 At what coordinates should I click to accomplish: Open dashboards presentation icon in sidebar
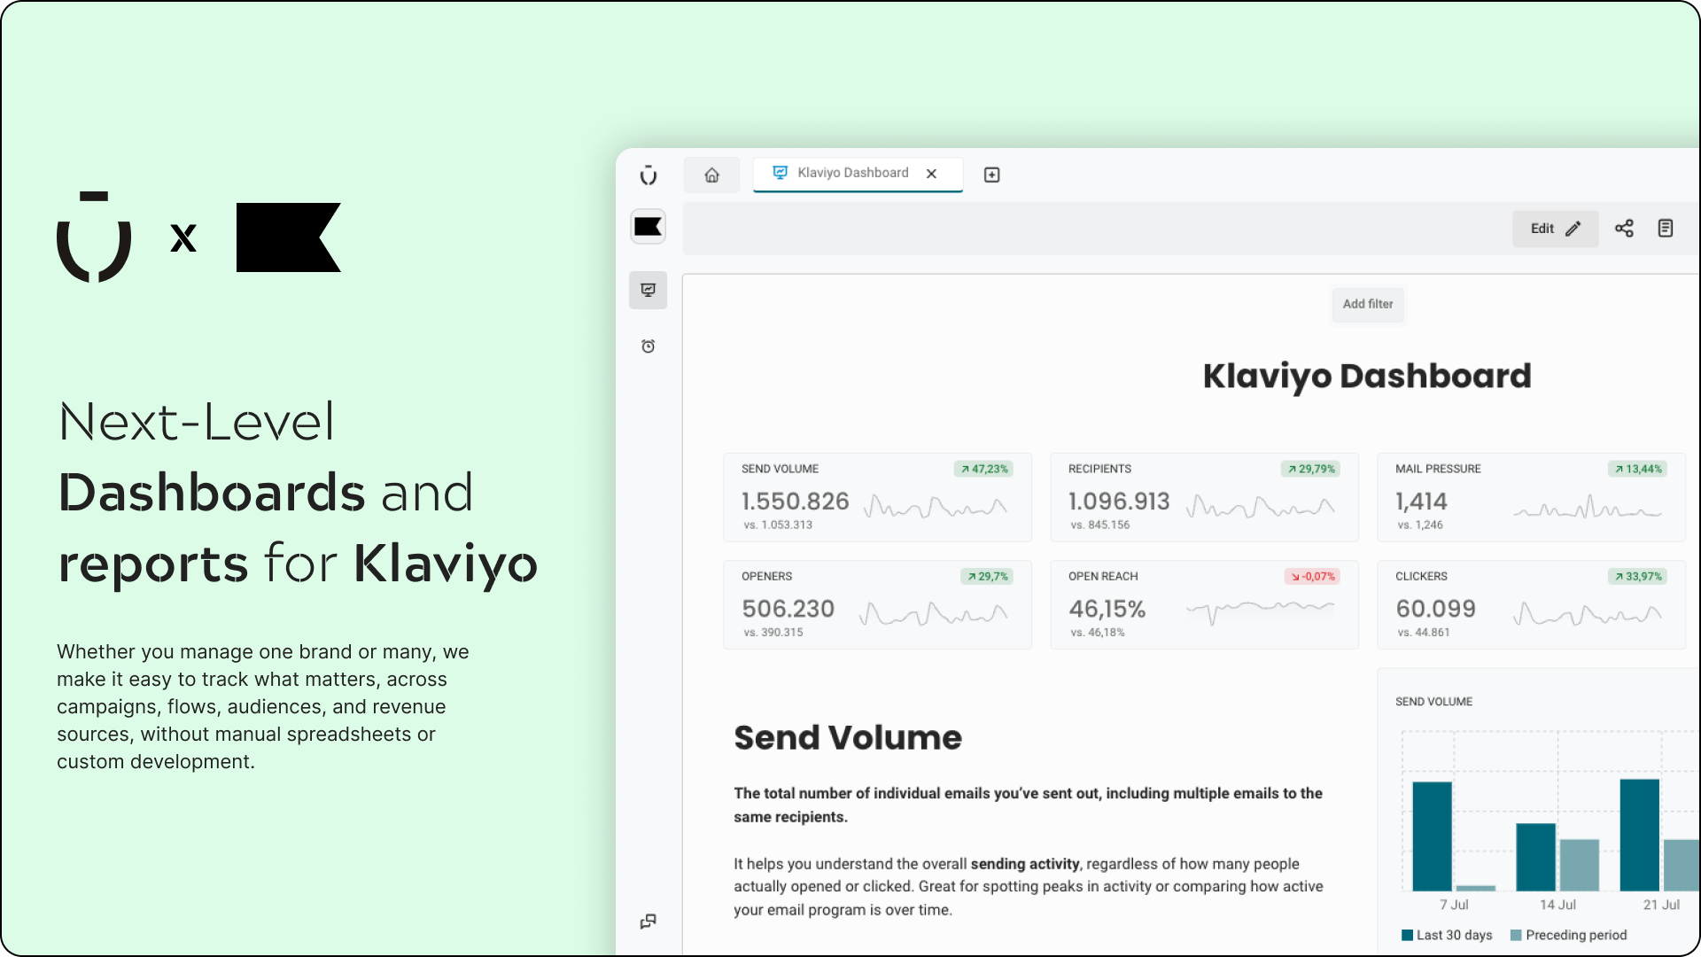pyautogui.click(x=648, y=290)
